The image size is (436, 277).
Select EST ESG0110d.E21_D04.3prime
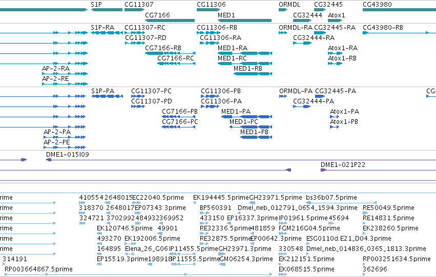[x=349, y=239]
